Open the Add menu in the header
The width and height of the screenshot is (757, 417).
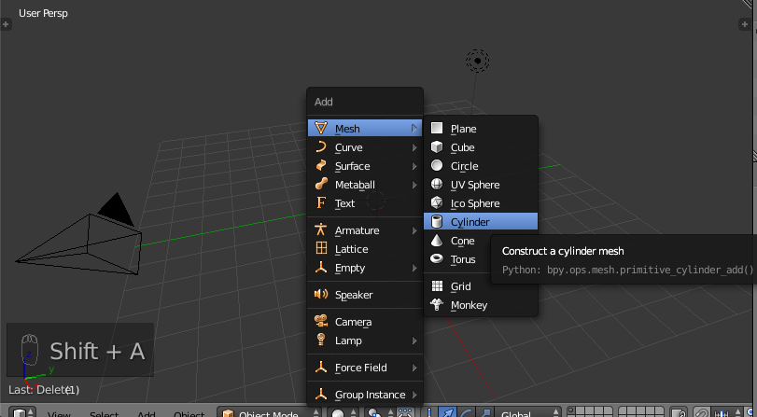point(147,413)
